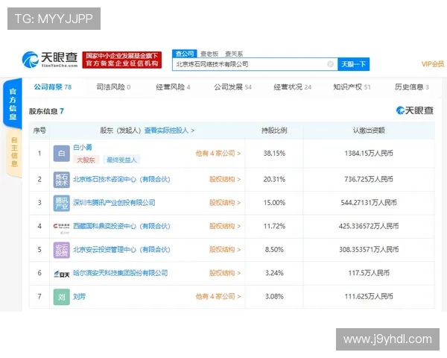Select the 544.27131万人民币 amount cell
Image resolution: width=447 pixels, height=358 pixels.
369,203
